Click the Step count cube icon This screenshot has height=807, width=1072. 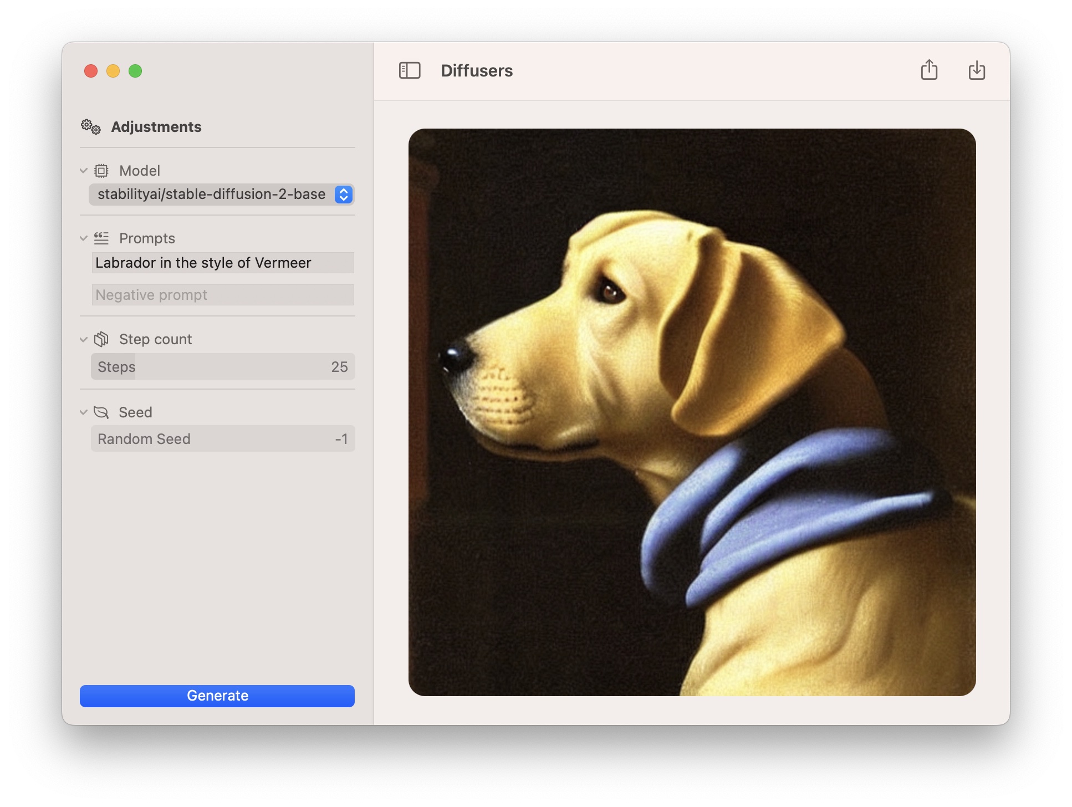tap(101, 339)
